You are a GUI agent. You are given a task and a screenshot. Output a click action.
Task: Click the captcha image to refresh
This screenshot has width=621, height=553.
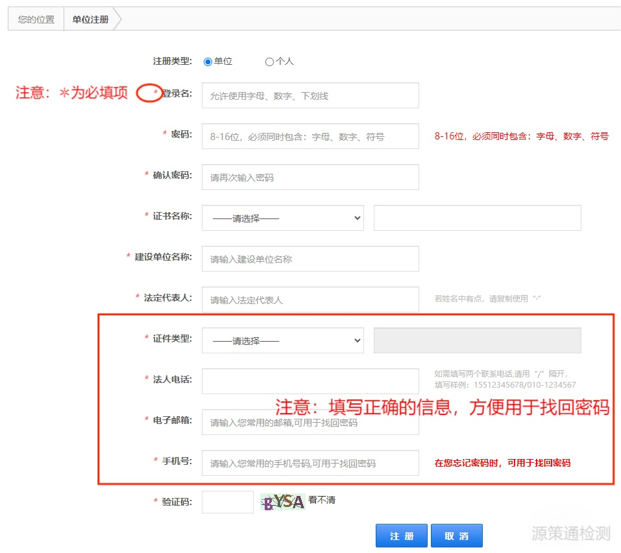coord(282,501)
